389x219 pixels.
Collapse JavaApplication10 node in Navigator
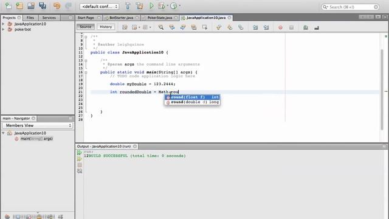pos(4,133)
